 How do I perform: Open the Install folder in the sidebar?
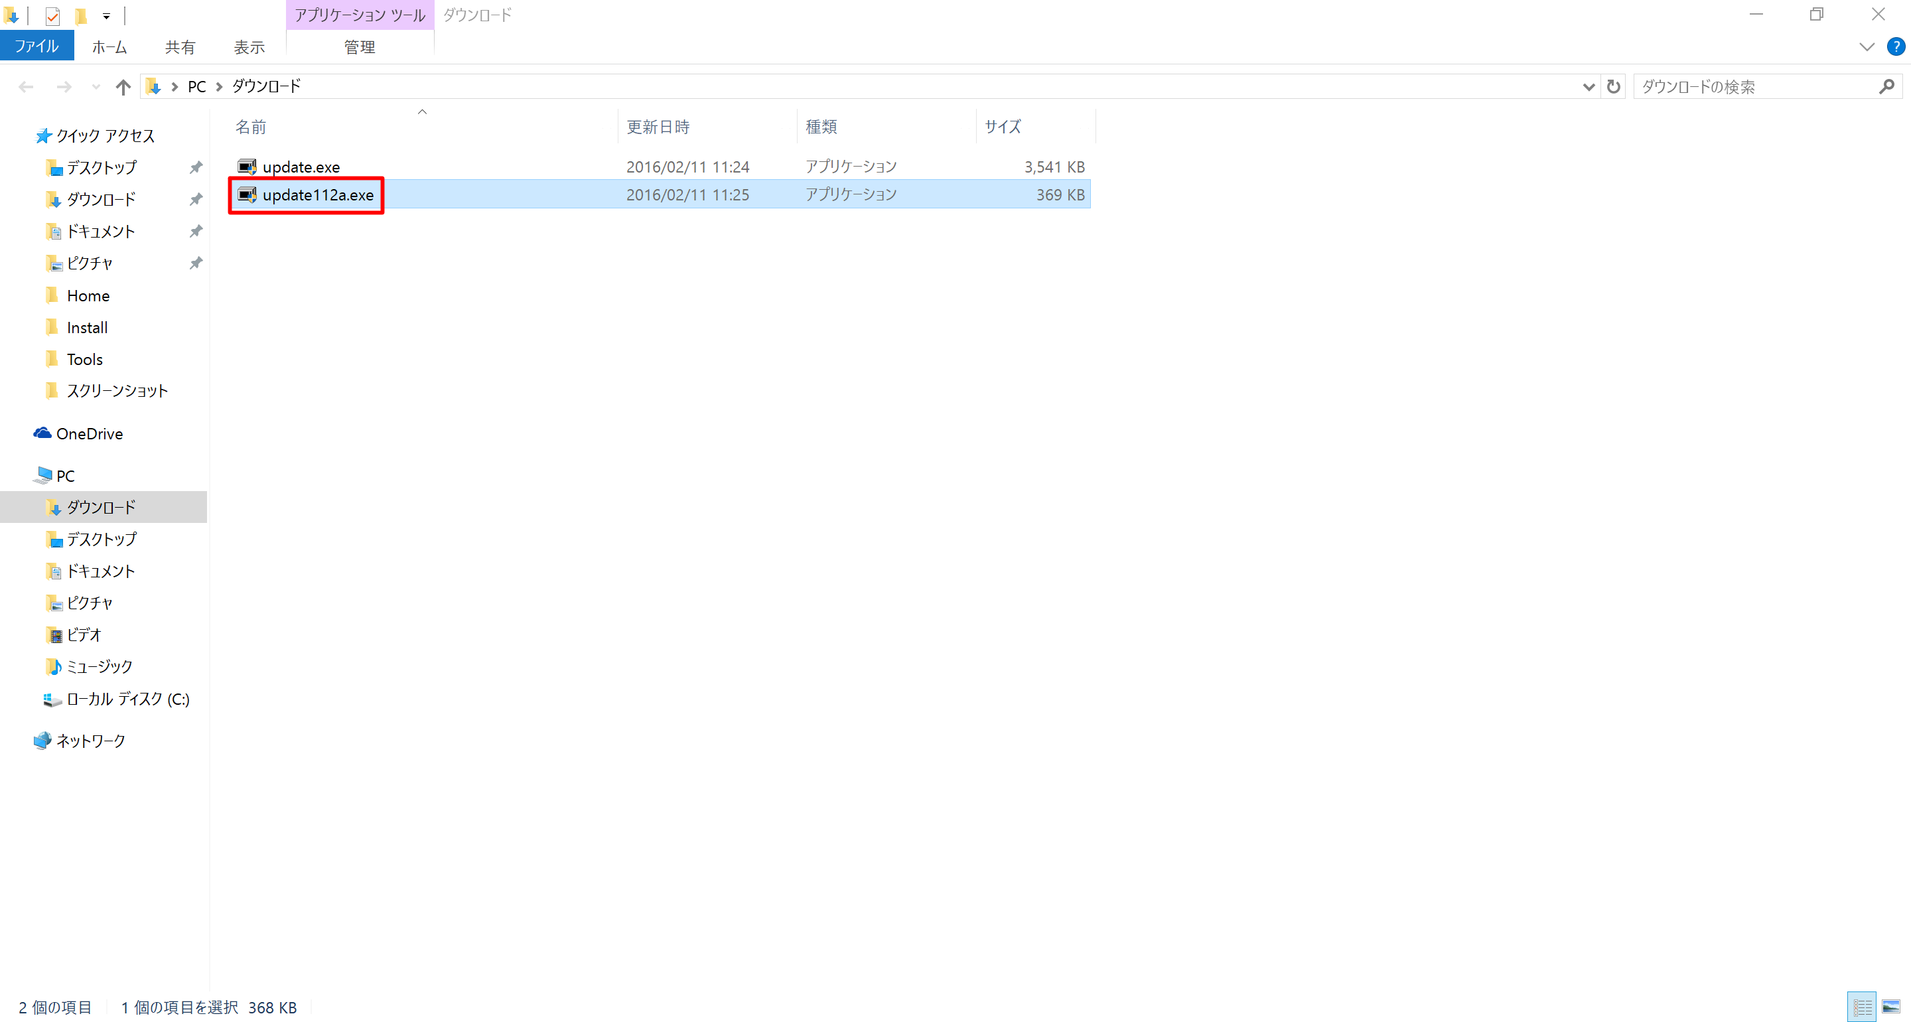point(87,327)
